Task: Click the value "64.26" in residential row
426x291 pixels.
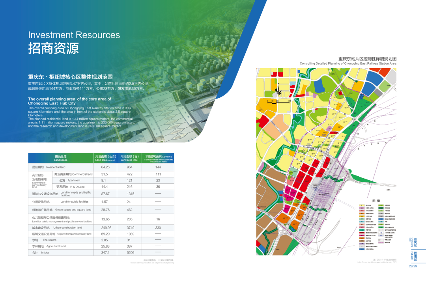Action: point(105,167)
